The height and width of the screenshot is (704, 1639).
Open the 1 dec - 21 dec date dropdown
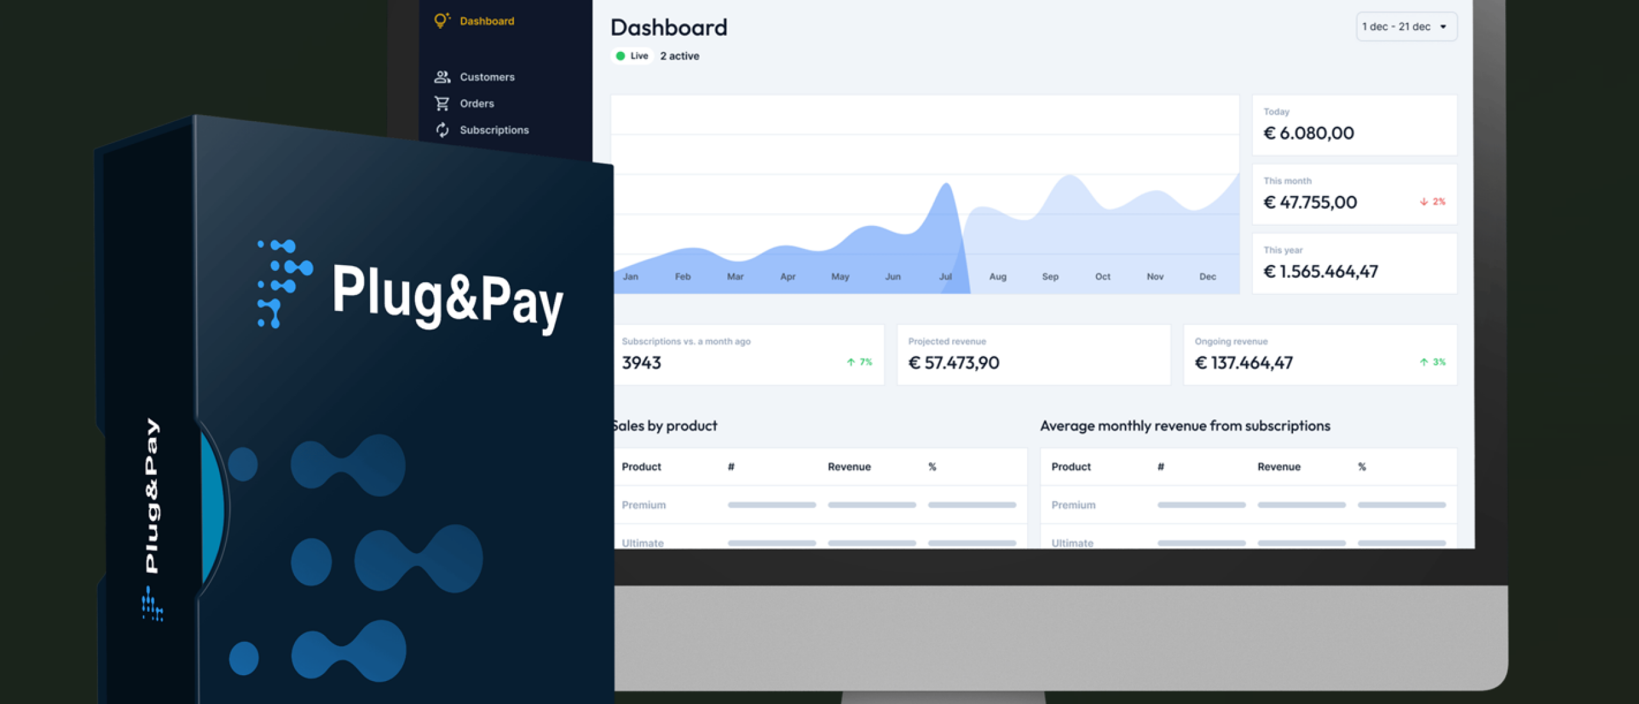coord(1406,26)
